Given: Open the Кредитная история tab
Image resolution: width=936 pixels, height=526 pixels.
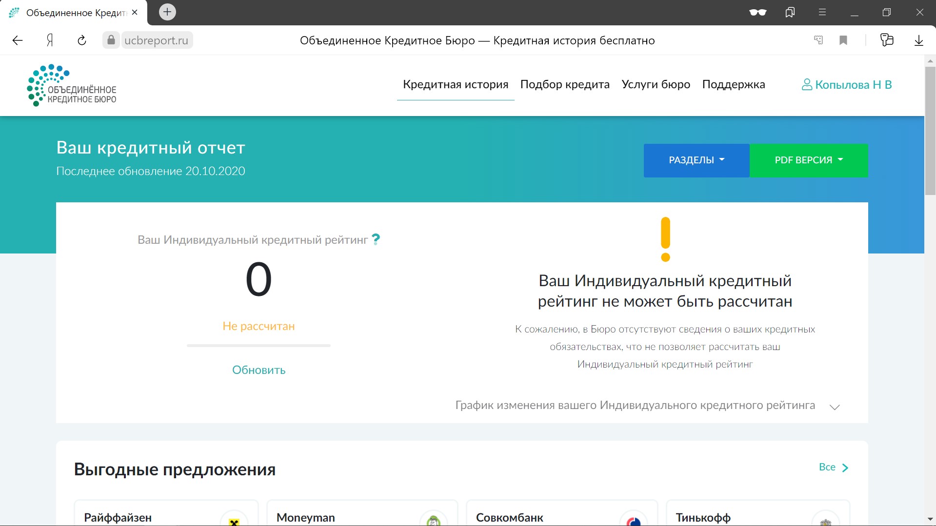Looking at the screenshot, I should click(456, 84).
